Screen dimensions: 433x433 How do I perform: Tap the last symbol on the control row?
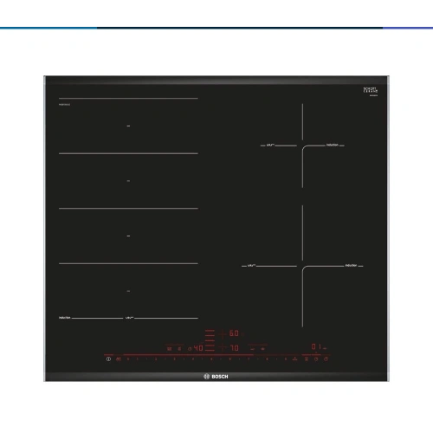[x=326, y=359]
